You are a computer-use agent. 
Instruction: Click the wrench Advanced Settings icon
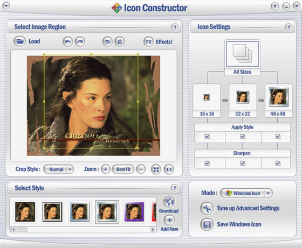[207, 208]
